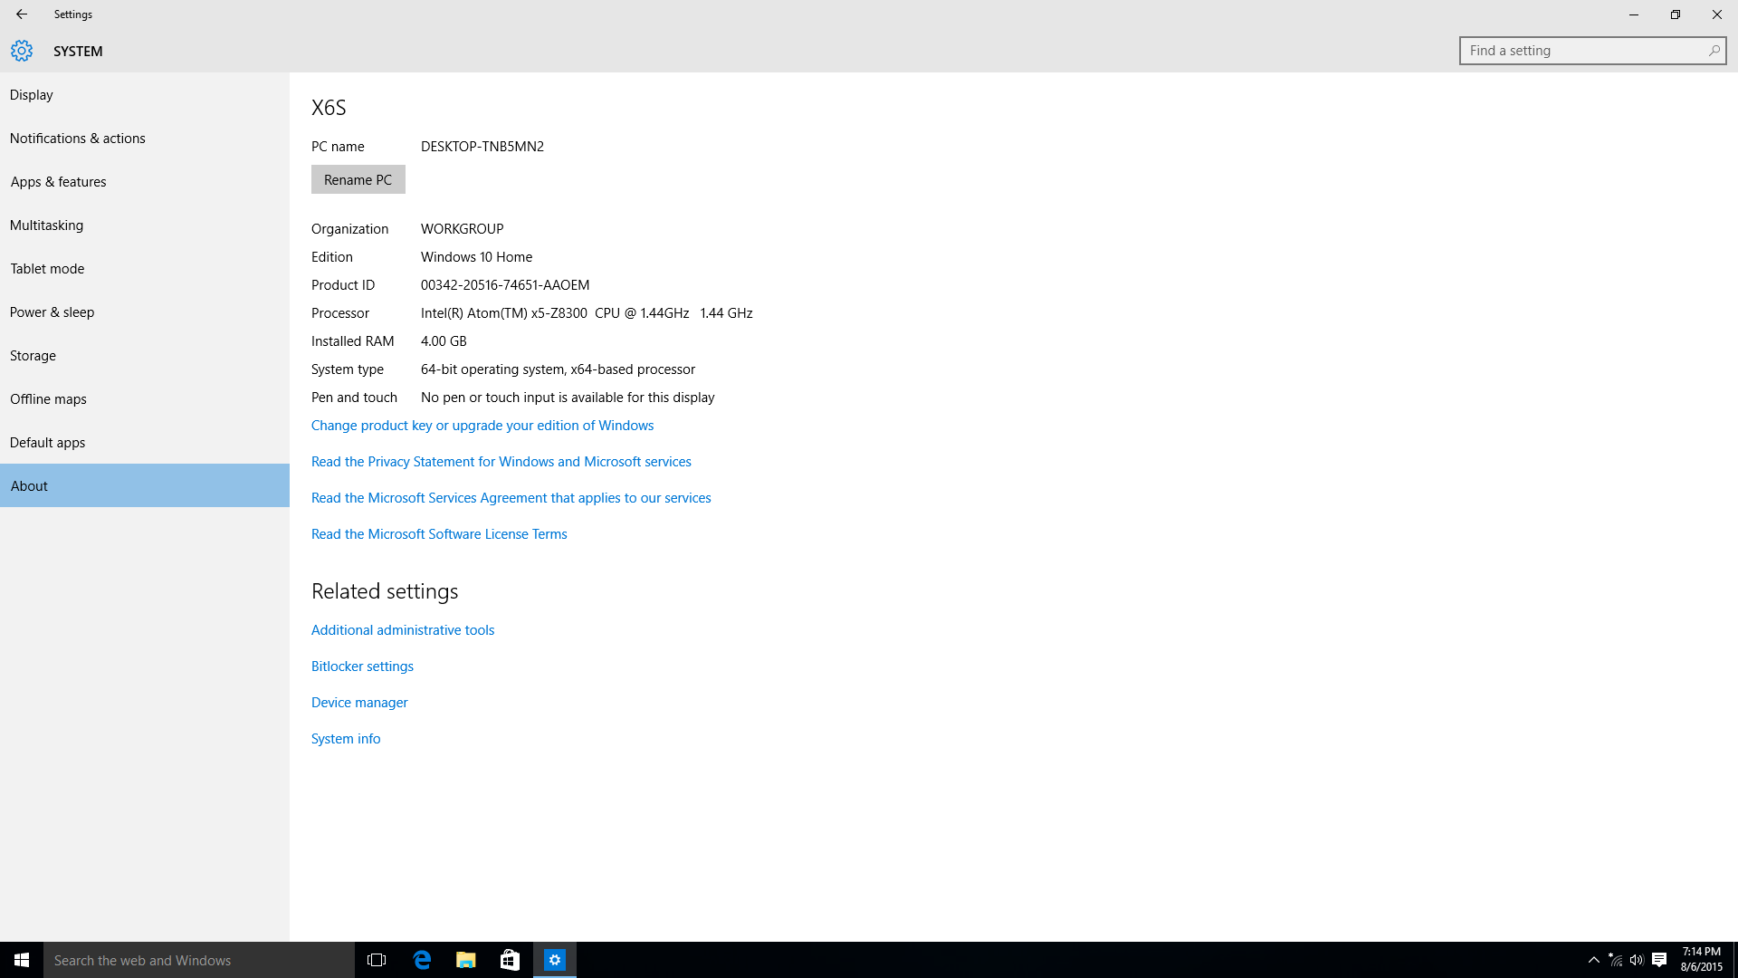Go to Apps & features
The width and height of the screenshot is (1738, 978).
coord(145,181)
